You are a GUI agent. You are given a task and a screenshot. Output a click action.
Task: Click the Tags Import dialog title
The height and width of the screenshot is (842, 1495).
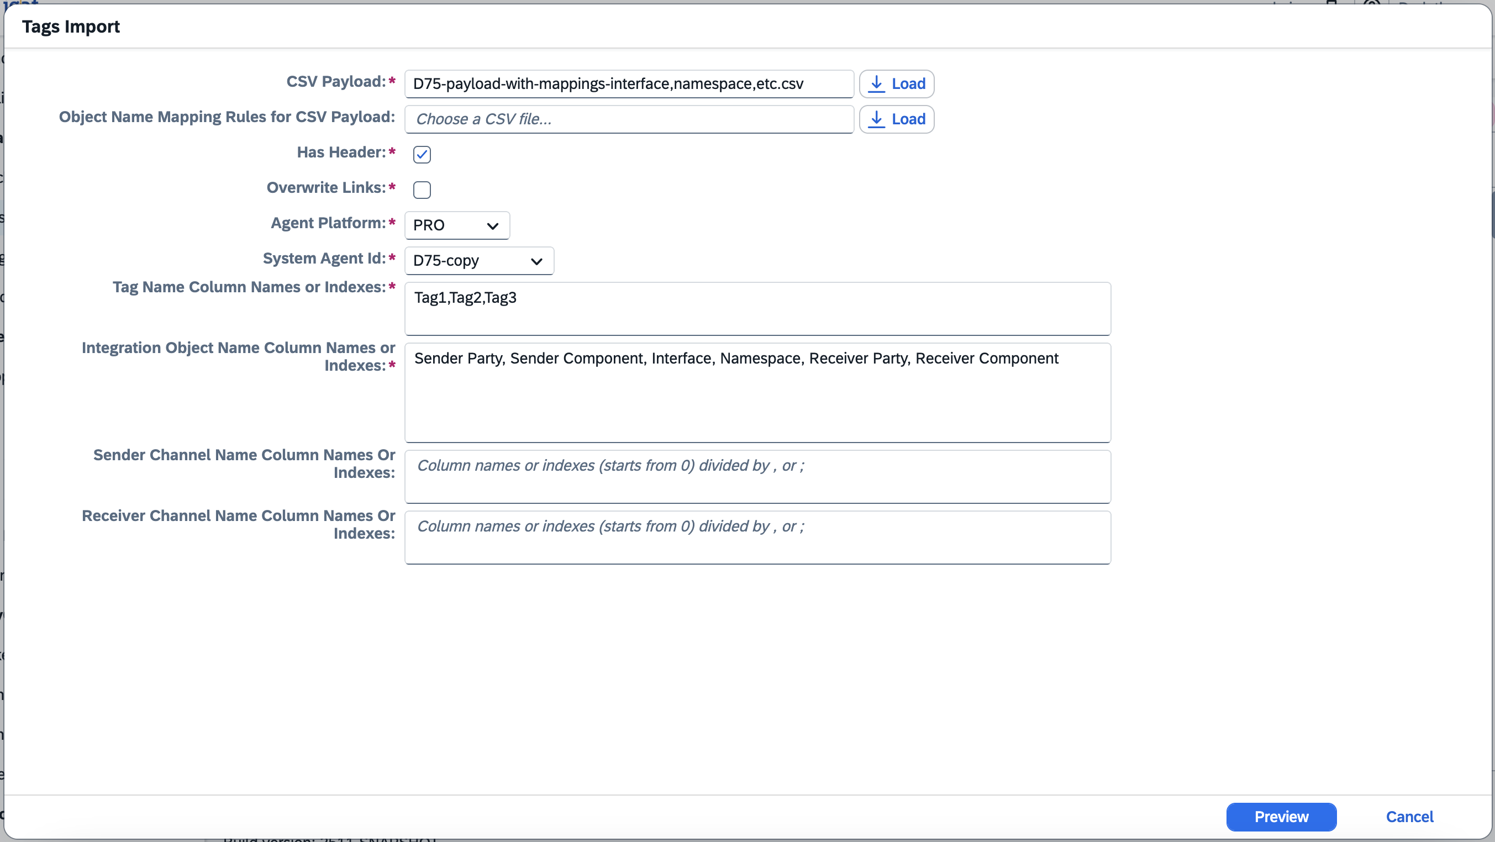(x=71, y=27)
